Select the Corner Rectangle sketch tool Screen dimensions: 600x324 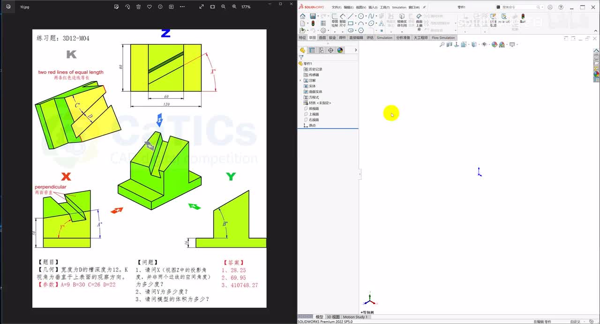click(351, 23)
